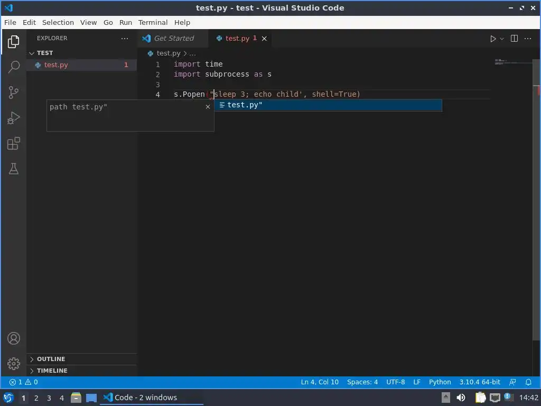541x406 pixels.
Task: Select test.py in the Explorer tree
Action: click(82, 65)
